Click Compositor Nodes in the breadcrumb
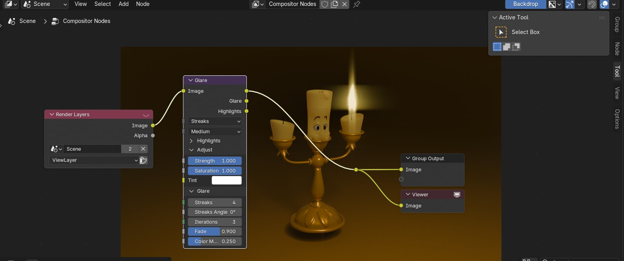This screenshot has width=624, height=261. [x=86, y=21]
